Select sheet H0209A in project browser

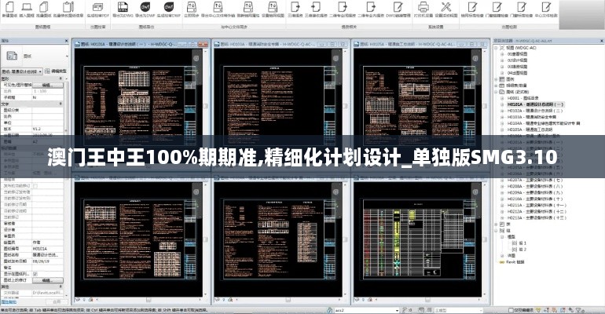pyautogui.click(x=535, y=192)
